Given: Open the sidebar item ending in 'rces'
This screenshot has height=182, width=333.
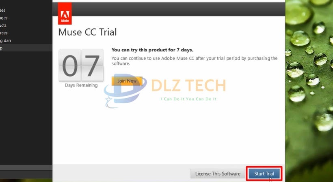Looking at the screenshot, I should 4,33.
